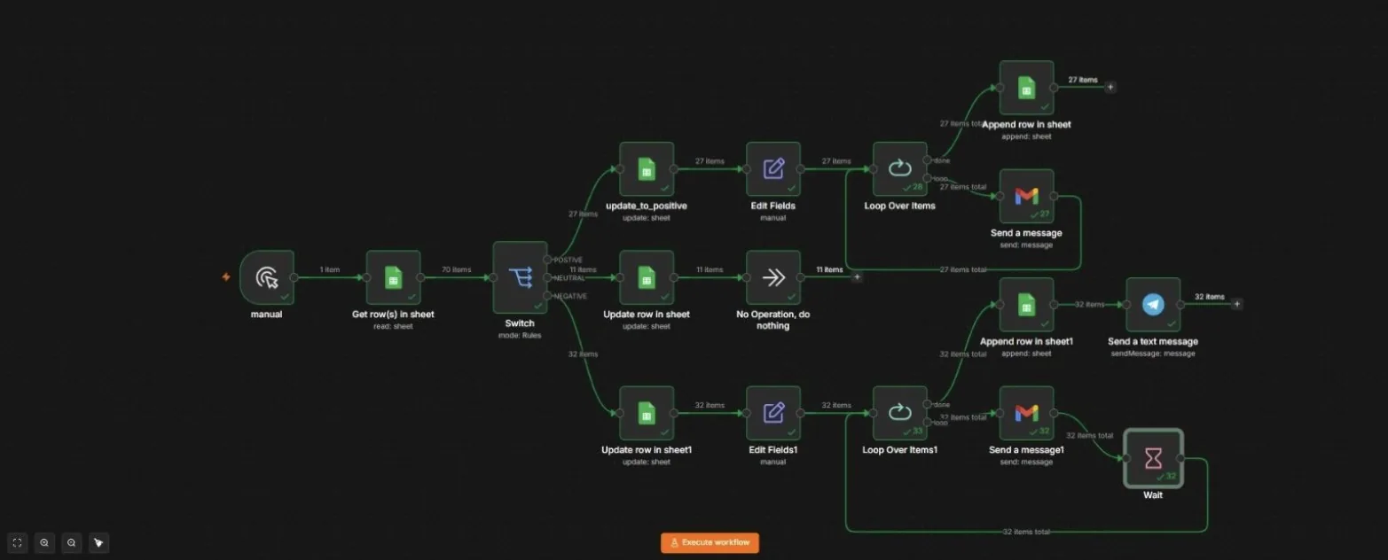Image resolution: width=1388 pixels, height=560 pixels.
Task: Click the done output of Loop Over Items
Action: [928, 159]
